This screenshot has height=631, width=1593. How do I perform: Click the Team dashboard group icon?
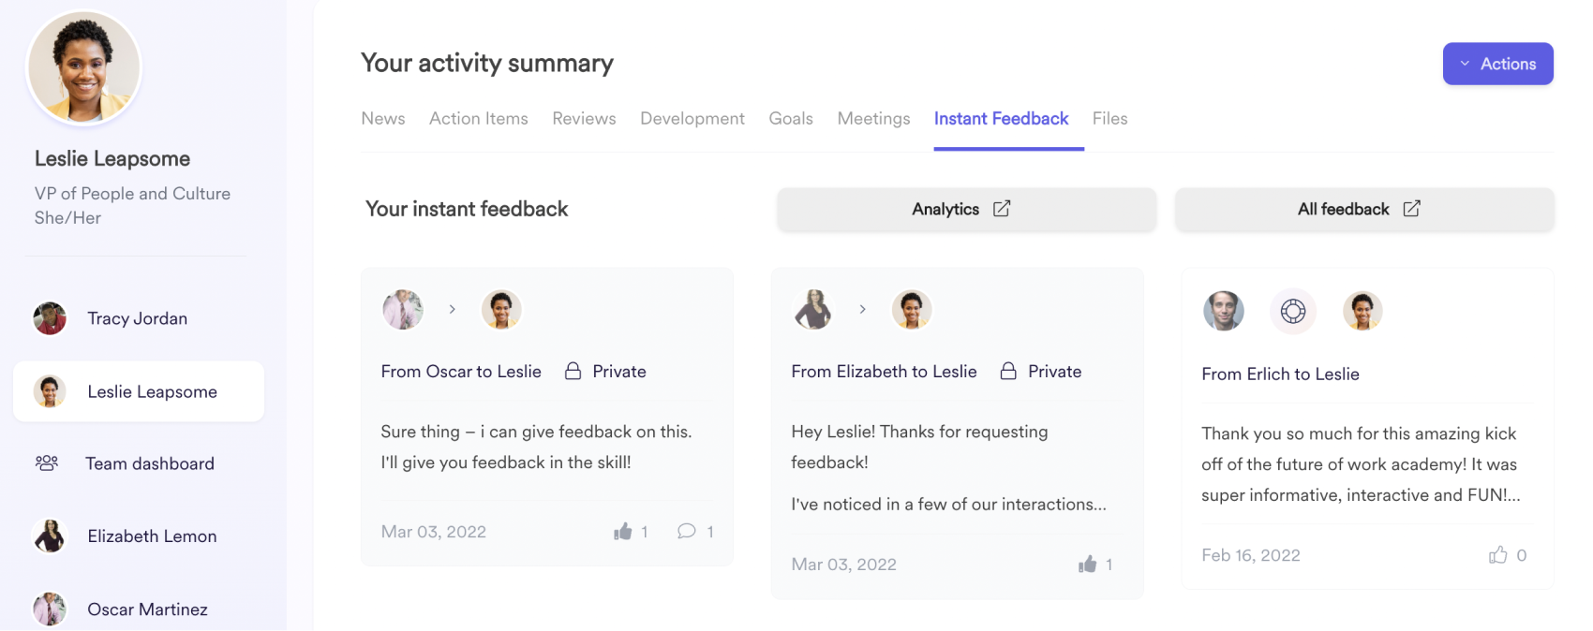coord(47,463)
